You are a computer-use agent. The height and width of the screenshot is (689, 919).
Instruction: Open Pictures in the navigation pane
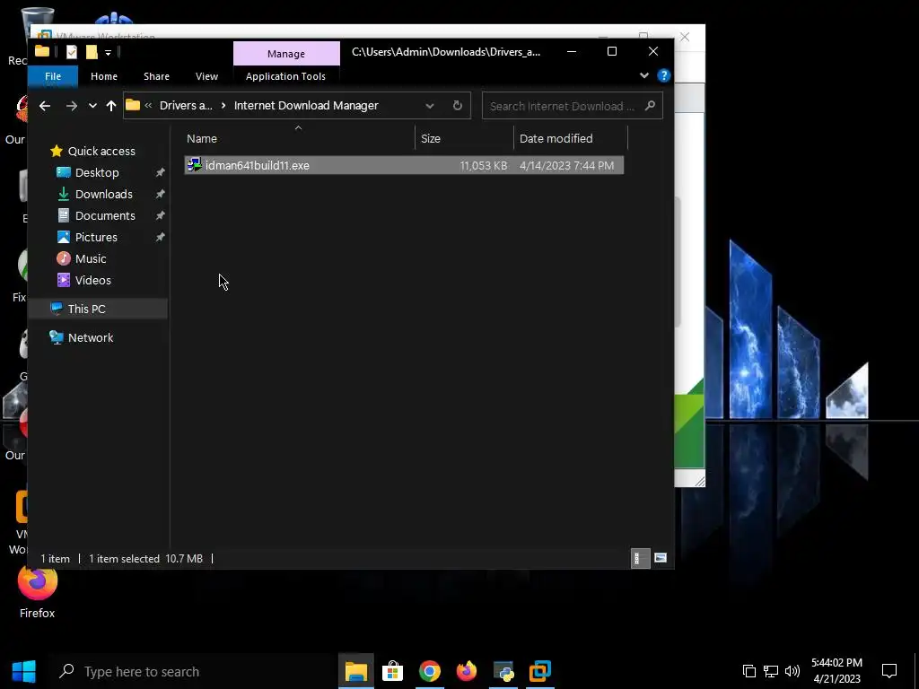point(96,237)
